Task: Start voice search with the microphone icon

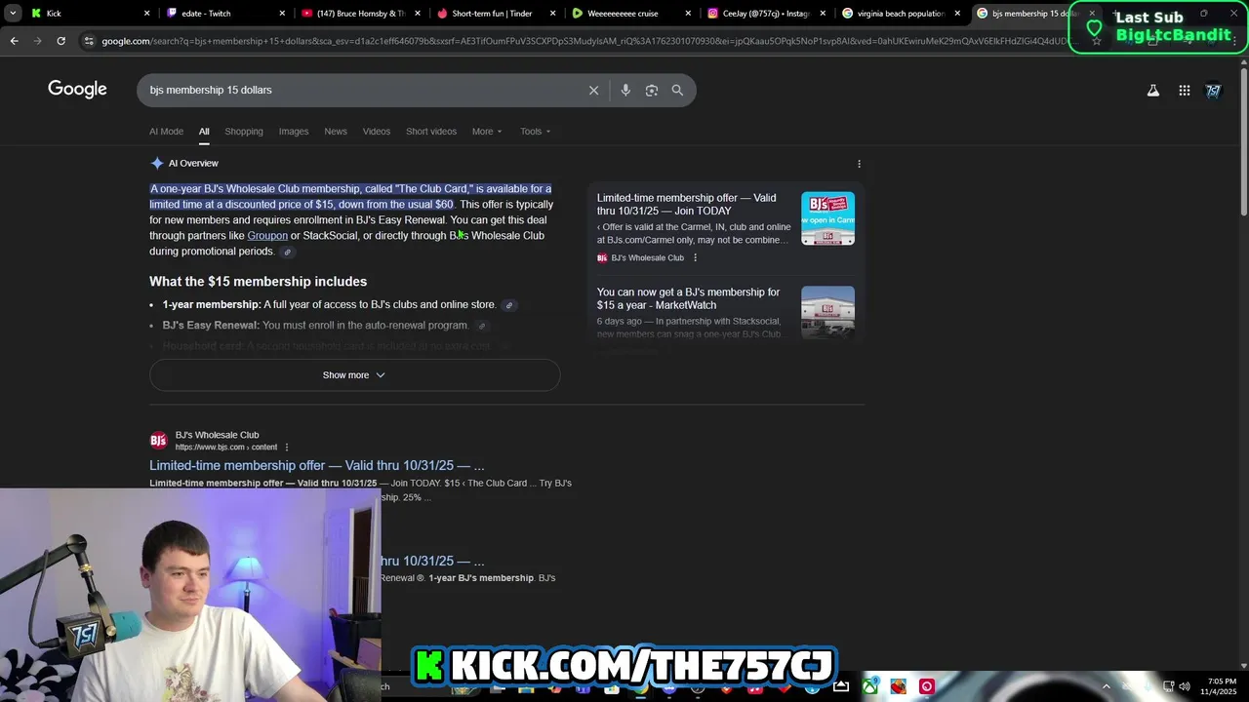Action: [625, 90]
